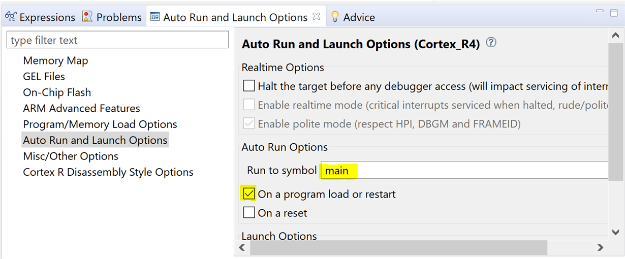Open the Advice tab
This screenshot has width=625, height=259.
[359, 17]
